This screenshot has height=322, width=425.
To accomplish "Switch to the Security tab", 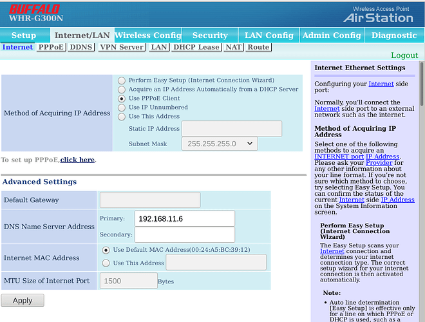I will click(210, 35).
